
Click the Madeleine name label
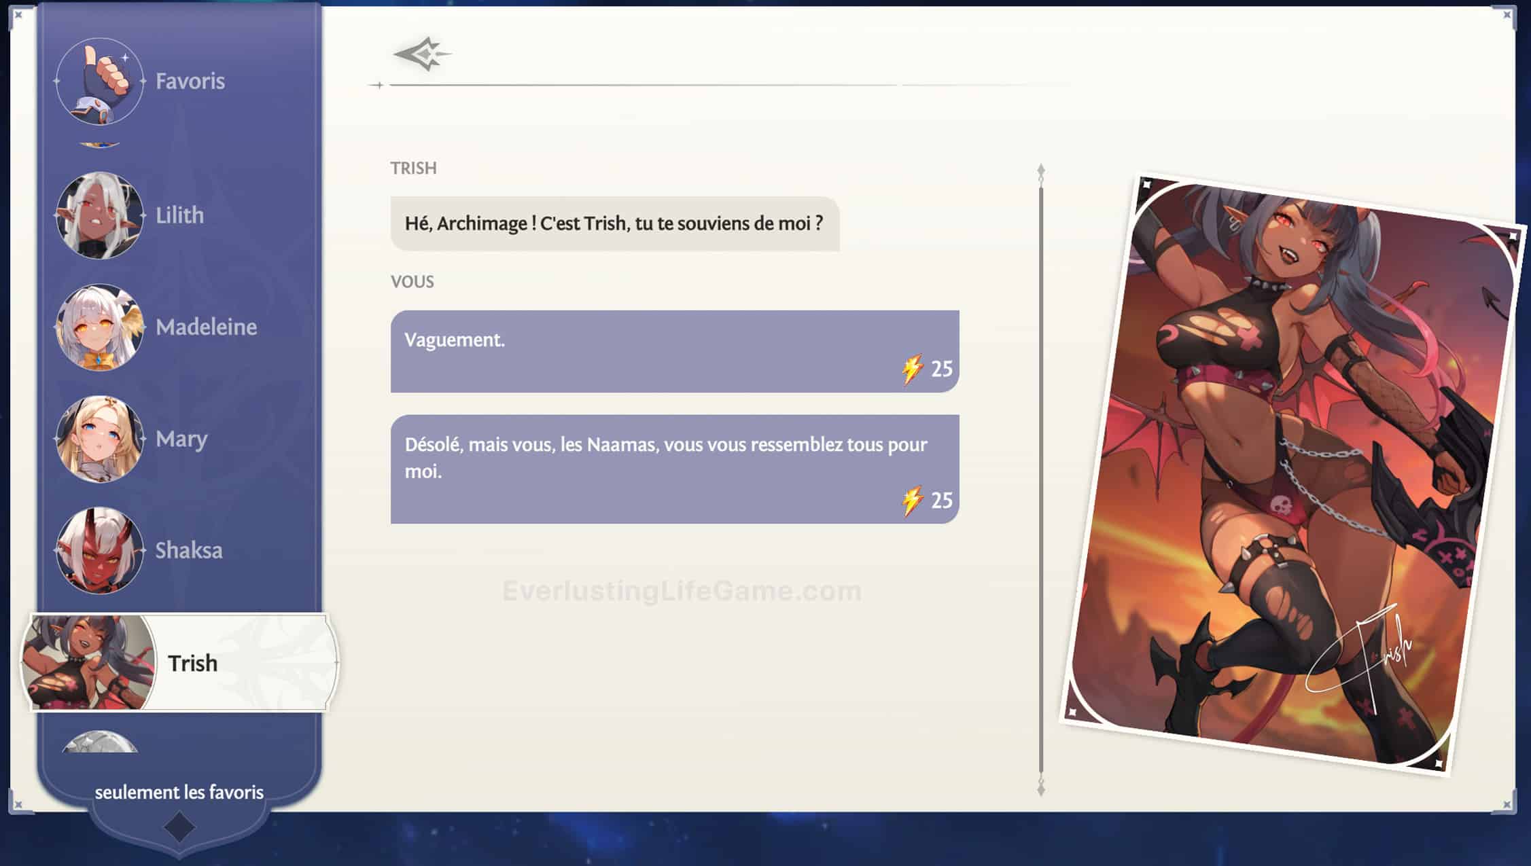206,327
